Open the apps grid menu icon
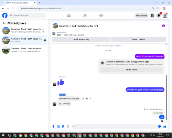Viewport: 172px width, 138px height. (x=152, y=16)
